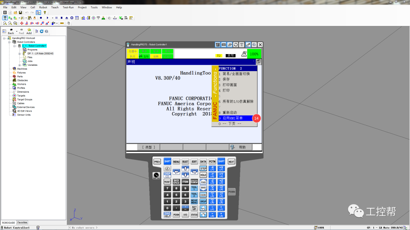Click the abort (X circle) toolbar icon
This screenshot has width=410, height=230.
(x=72, y=18)
